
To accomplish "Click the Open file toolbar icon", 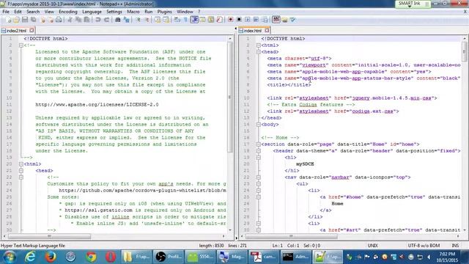I will coord(16,20).
